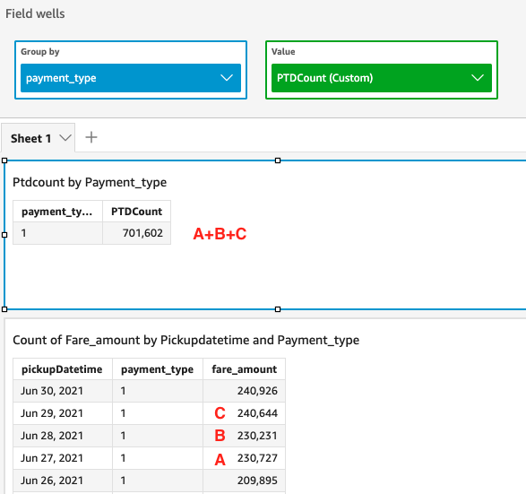This screenshot has width=526, height=494.
Task: Click the pickupDatetime column header
Action: (x=63, y=369)
